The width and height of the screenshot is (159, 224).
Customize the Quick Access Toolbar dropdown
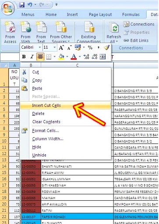click(x=57, y=5)
